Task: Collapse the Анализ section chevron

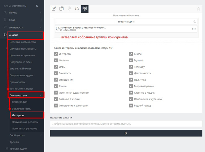Action: 41,35
